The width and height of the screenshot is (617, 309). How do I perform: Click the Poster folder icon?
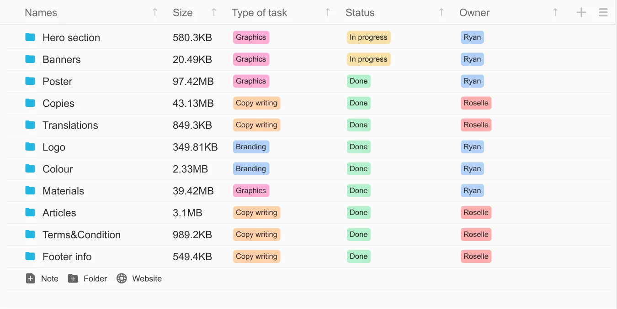[30, 81]
